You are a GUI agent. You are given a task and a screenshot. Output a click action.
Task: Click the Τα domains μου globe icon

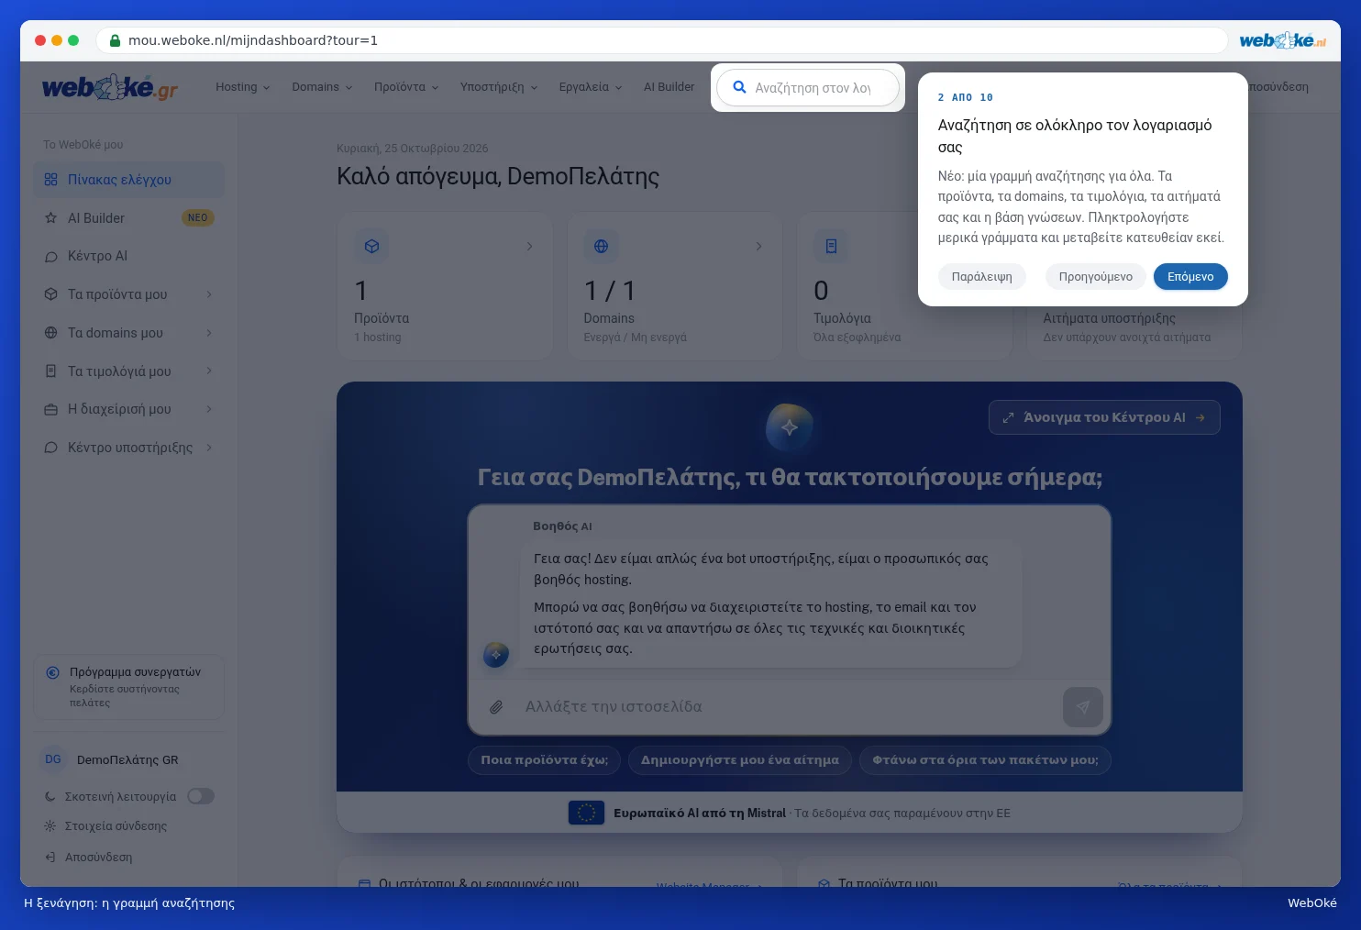point(51,333)
